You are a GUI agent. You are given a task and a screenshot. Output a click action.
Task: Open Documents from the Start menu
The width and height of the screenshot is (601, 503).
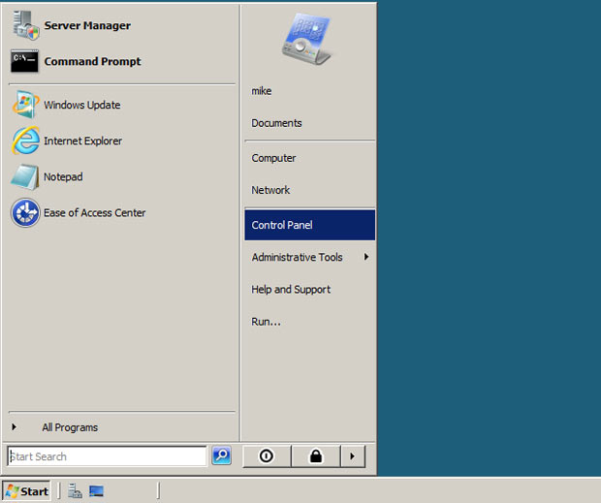click(276, 123)
